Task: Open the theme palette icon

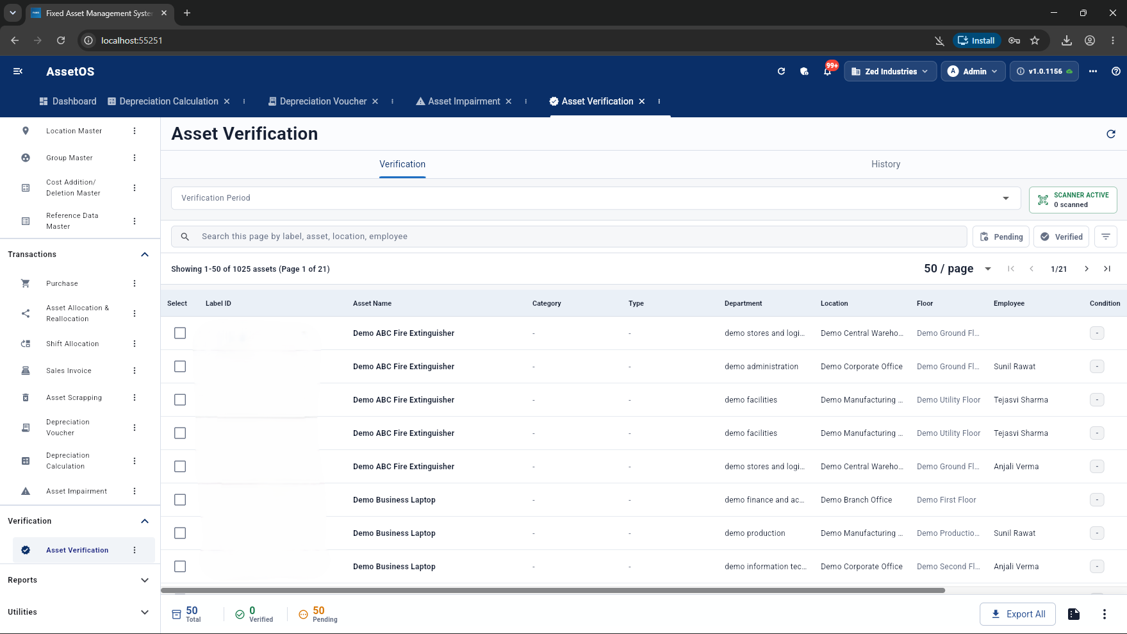Action: click(804, 71)
